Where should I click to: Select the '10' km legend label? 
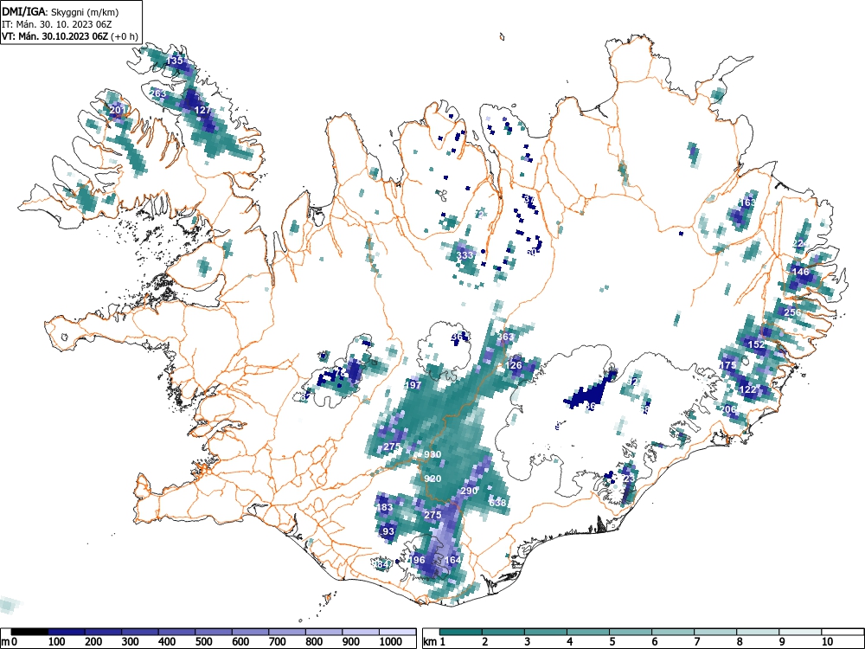[x=827, y=642]
